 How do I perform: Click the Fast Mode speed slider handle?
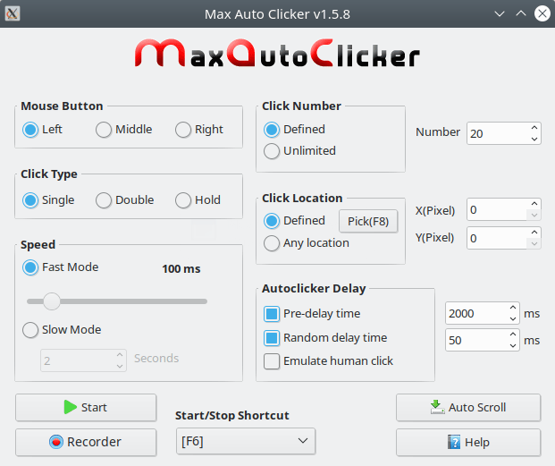pos(52,301)
